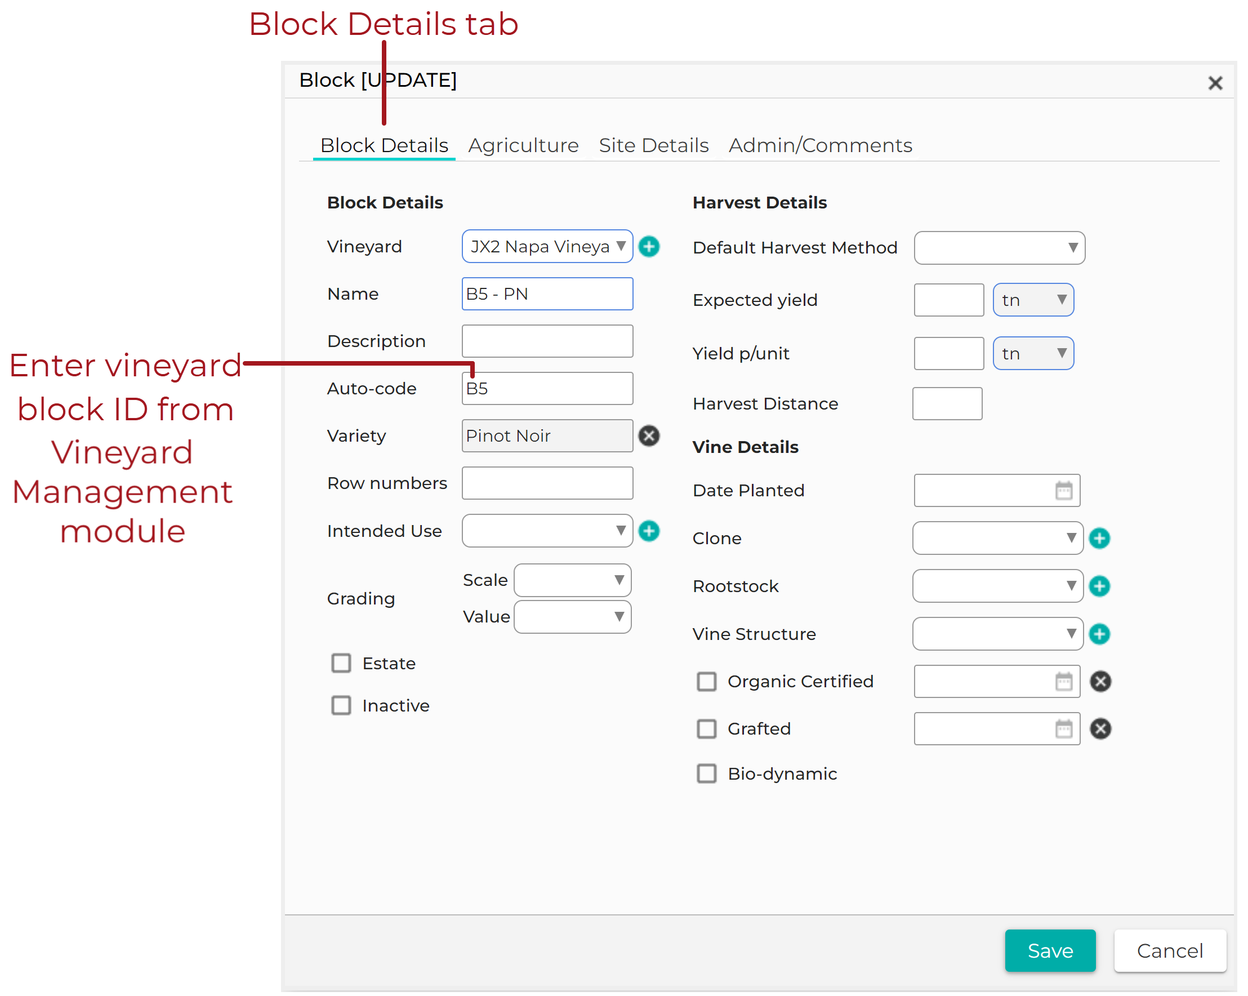1248x996 pixels.
Task: Add a new Rootstock entry
Action: [1099, 586]
